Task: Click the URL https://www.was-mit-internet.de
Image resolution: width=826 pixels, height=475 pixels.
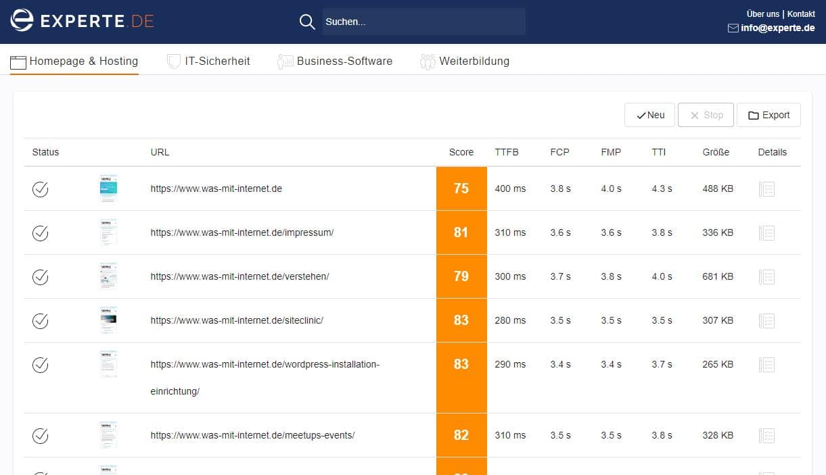Action: click(216, 189)
